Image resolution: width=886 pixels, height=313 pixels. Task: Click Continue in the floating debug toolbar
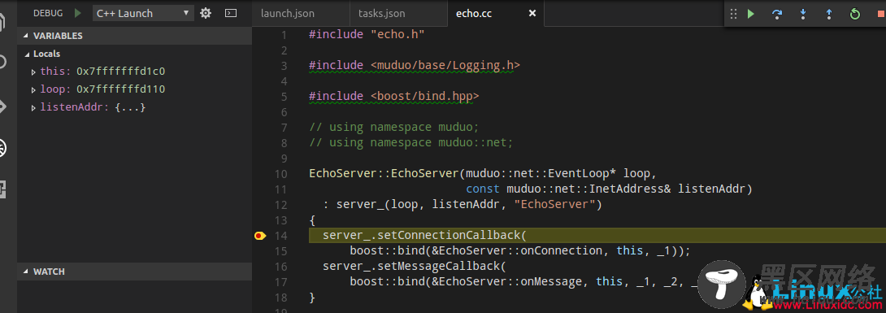point(751,14)
